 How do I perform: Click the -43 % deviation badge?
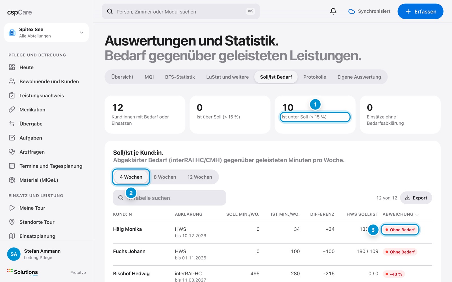(x=394, y=274)
